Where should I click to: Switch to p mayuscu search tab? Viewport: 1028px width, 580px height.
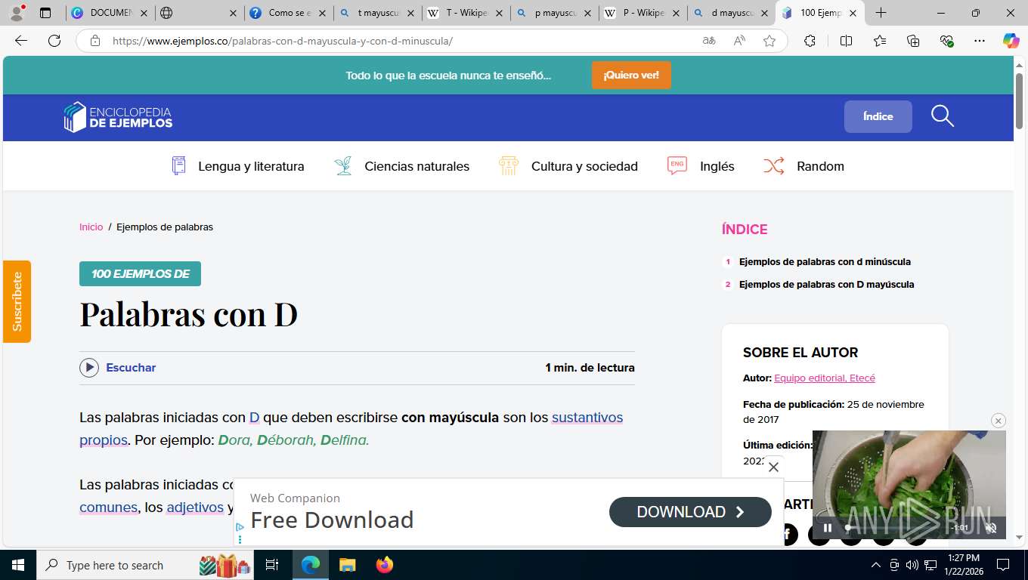pyautogui.click(x=555, y=13)
